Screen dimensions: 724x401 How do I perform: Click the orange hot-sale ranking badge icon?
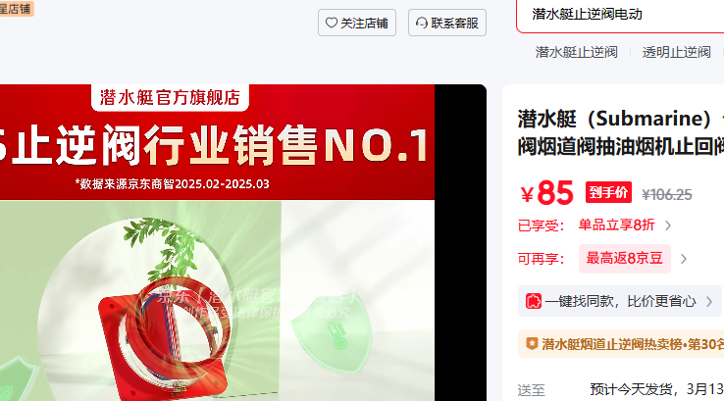click(532, 344)
